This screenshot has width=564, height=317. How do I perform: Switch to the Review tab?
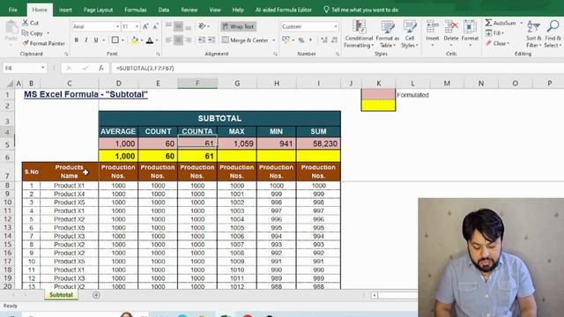pos(189,10)
